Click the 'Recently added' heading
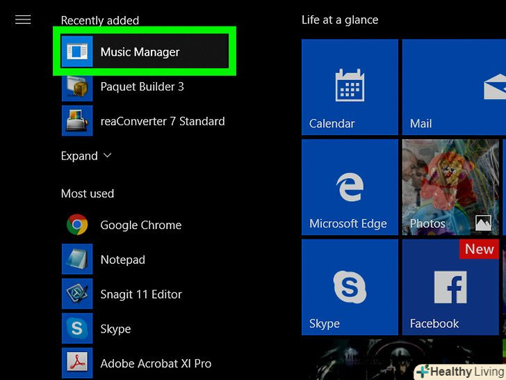This screenshot has height=380, width=506. [99, 20]
